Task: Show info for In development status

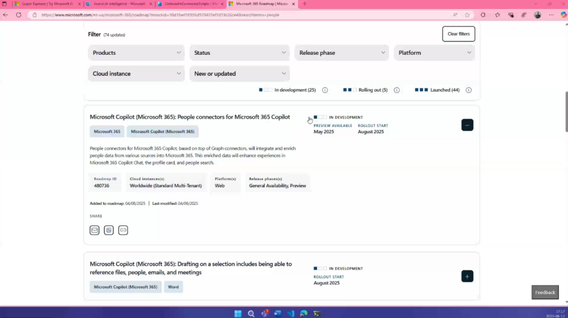Action: point(325,90)
